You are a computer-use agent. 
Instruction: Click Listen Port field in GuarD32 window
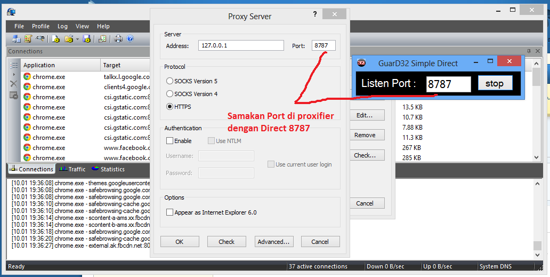(448, 84)
